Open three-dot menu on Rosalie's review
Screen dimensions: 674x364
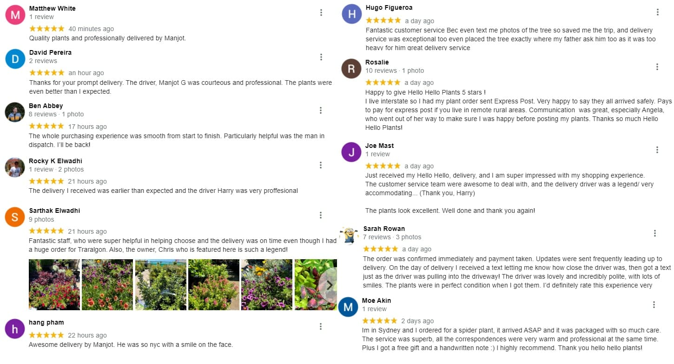657,67
